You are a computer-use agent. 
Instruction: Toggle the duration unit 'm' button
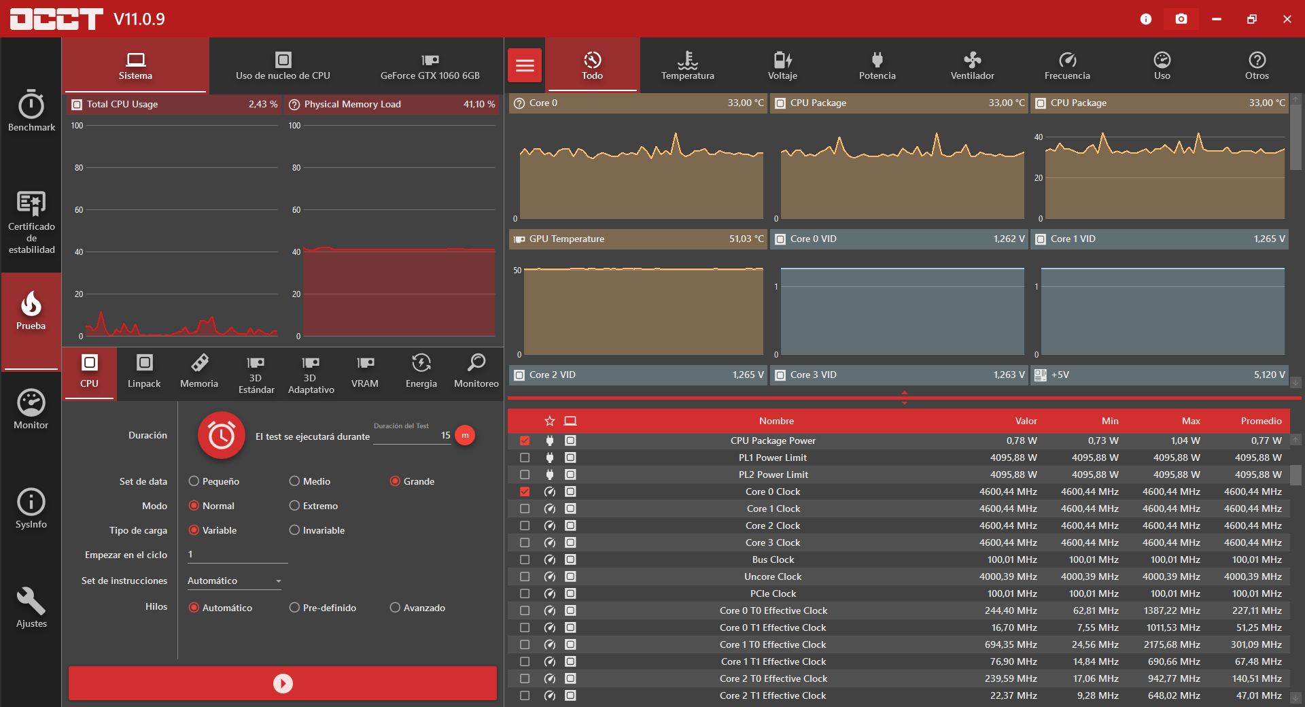[x=465, y=435]
